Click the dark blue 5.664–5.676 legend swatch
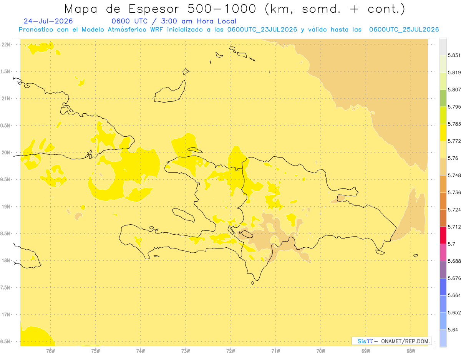The width and height of the screenshot is (461, 356). [443, 287]
